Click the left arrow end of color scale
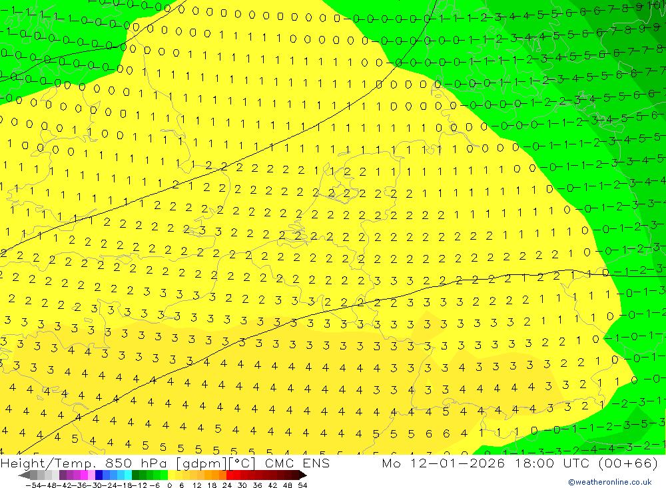Image resolution: width=666 pixels, height=488 pixels. tap(24, 475)
